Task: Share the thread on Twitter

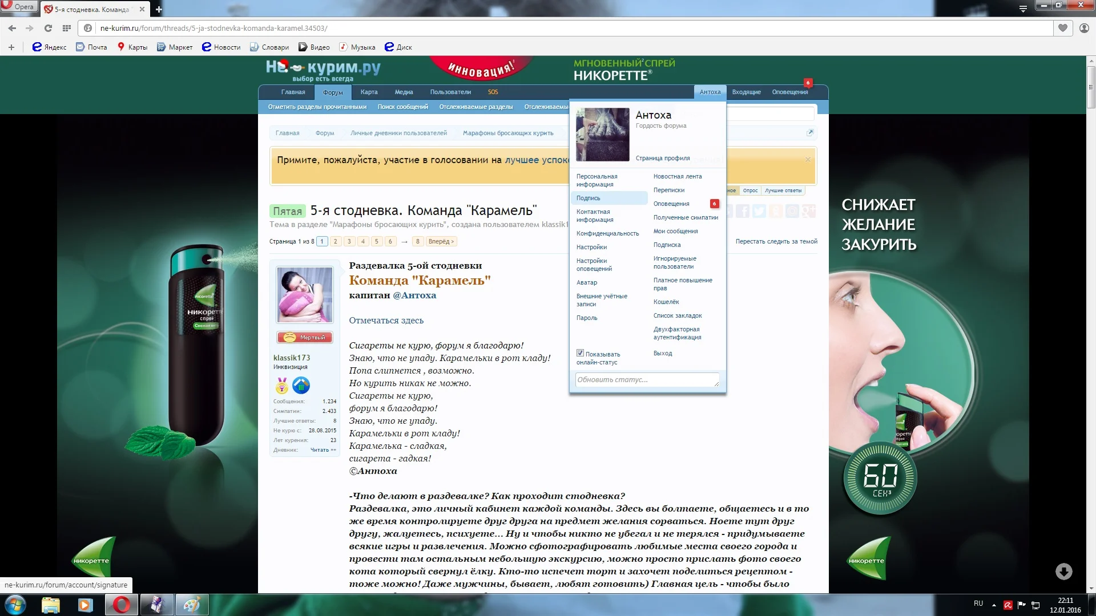Action: pyautogui.click(x=759, y=211)
